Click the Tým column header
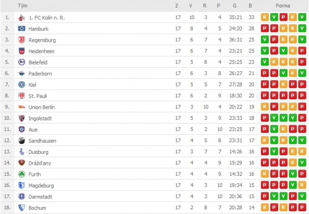Screen dimensions: 309x214 (x=22, y=6)
